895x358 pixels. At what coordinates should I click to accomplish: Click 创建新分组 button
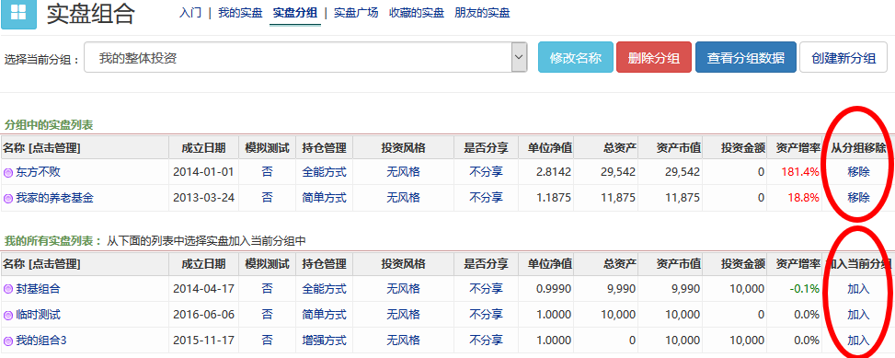(x=843, y=57)
